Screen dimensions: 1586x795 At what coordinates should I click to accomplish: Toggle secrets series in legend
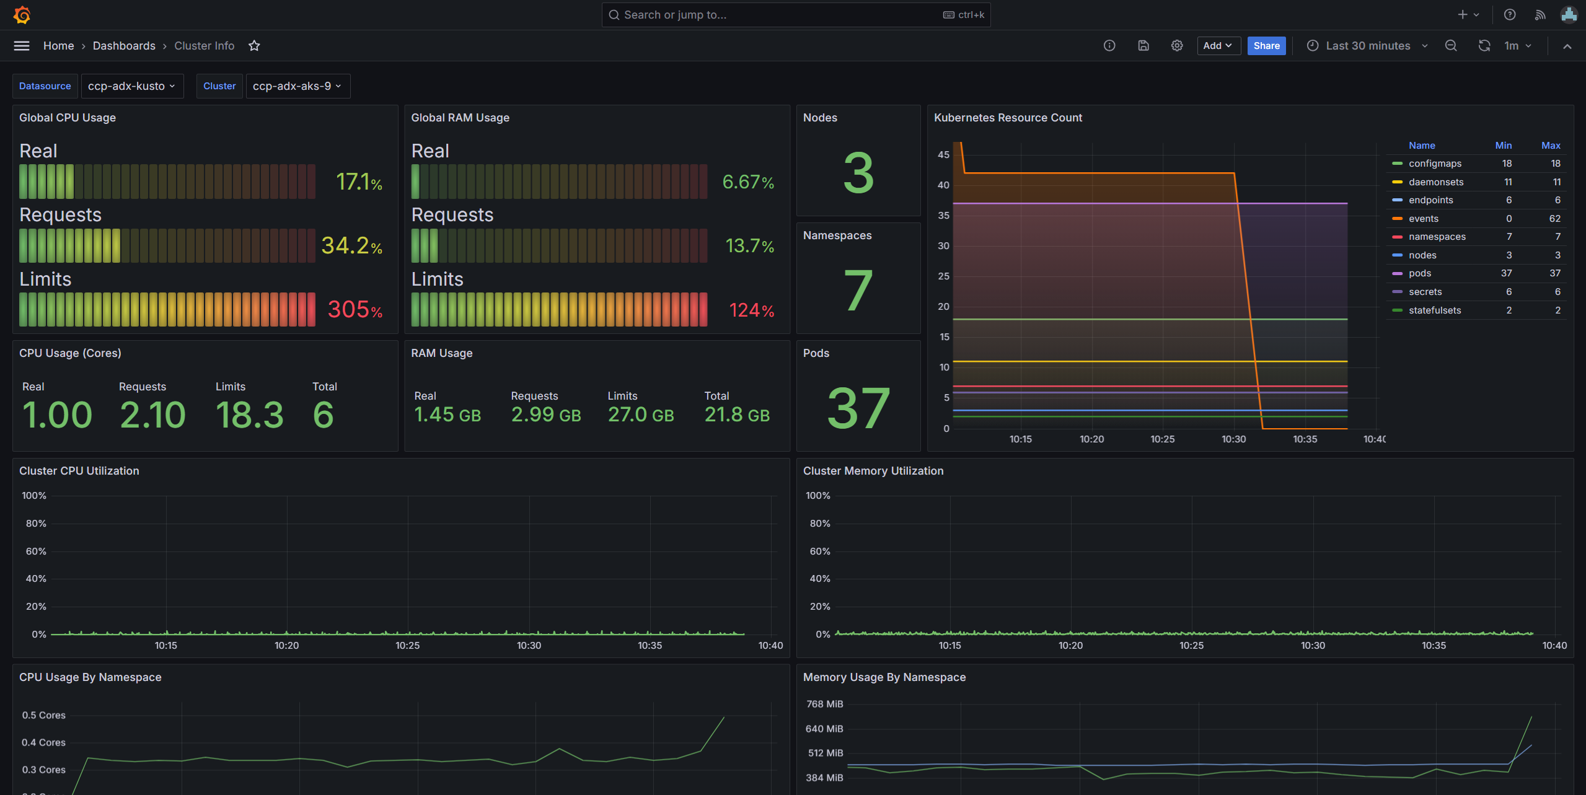(x=1425, y=292)
